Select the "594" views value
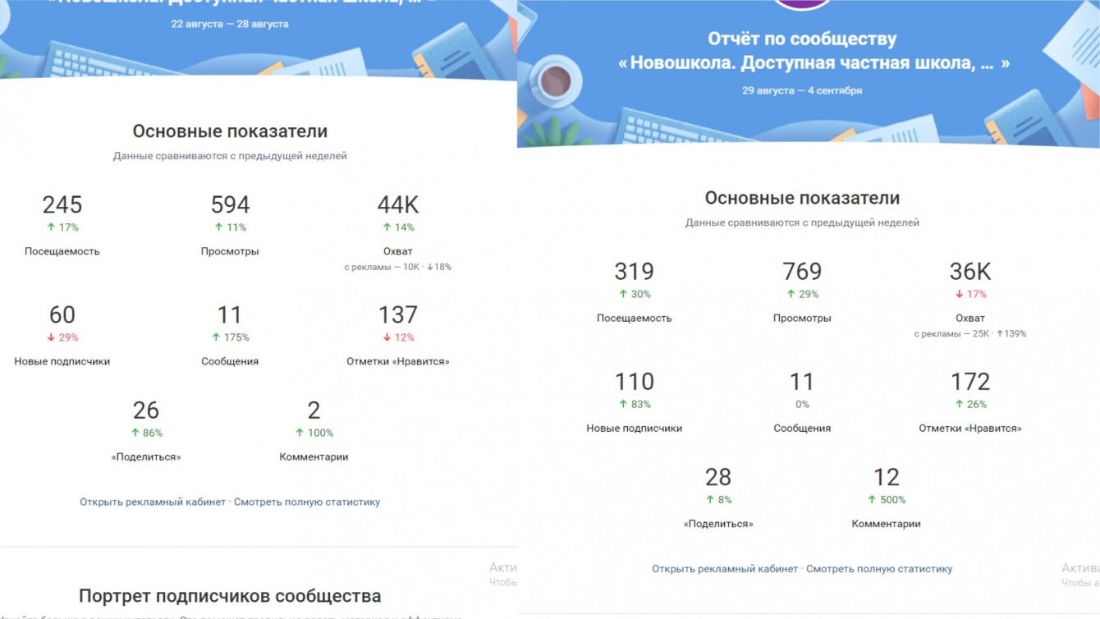The image size is (1100, 619). 230,204
